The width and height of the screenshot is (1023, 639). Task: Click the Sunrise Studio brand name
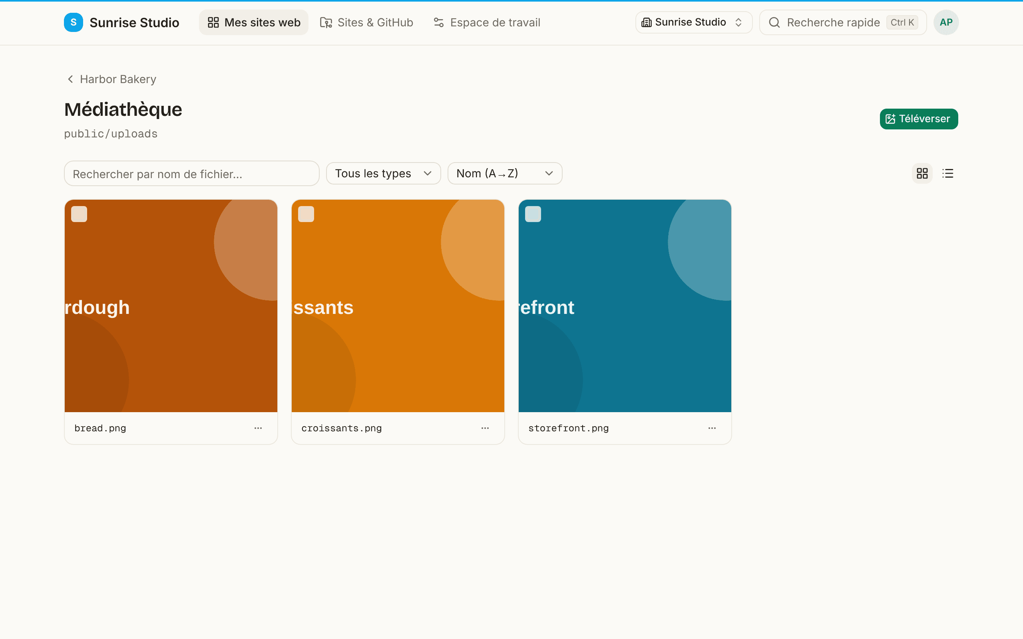(x=134, y=22)
